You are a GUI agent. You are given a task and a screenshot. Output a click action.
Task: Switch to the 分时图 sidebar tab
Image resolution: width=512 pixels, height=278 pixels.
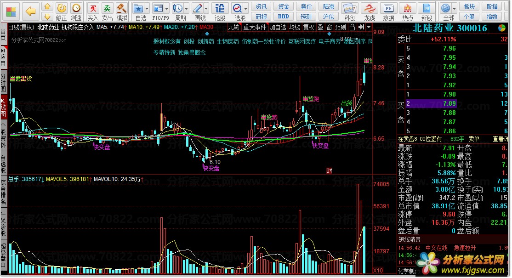3,83
